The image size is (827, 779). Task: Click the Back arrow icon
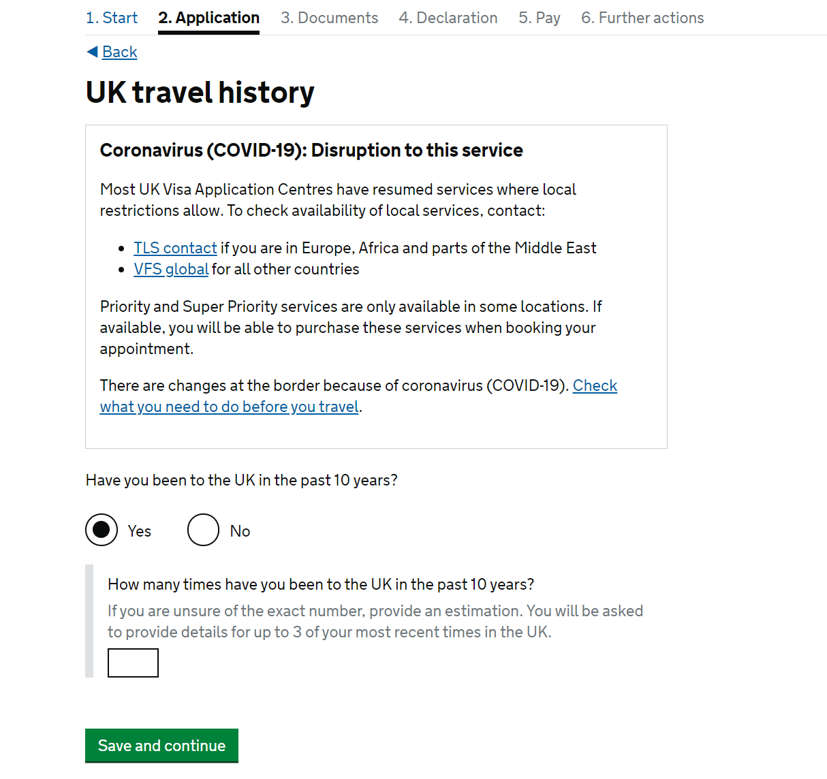93,52
